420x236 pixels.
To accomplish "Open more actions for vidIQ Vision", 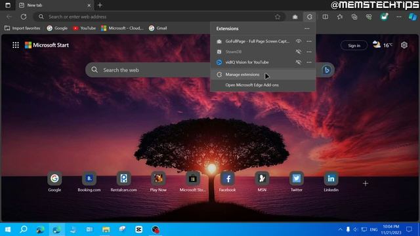I will tap(309, 62).
